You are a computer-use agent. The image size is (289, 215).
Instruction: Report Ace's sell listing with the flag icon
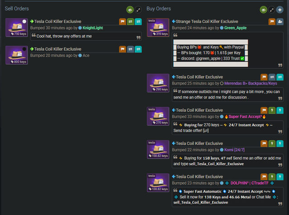(123, 49)
